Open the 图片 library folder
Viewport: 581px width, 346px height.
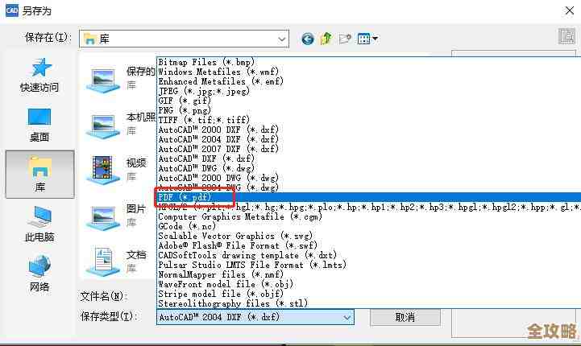pos(118,215)
